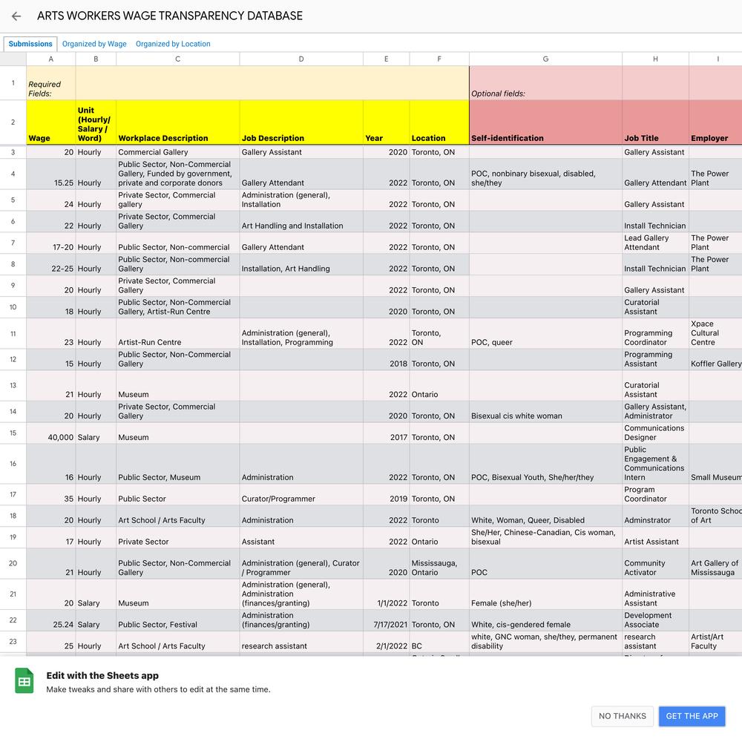Select the Required Fields cell
742x742 pixels.
[x=50, y=83]
